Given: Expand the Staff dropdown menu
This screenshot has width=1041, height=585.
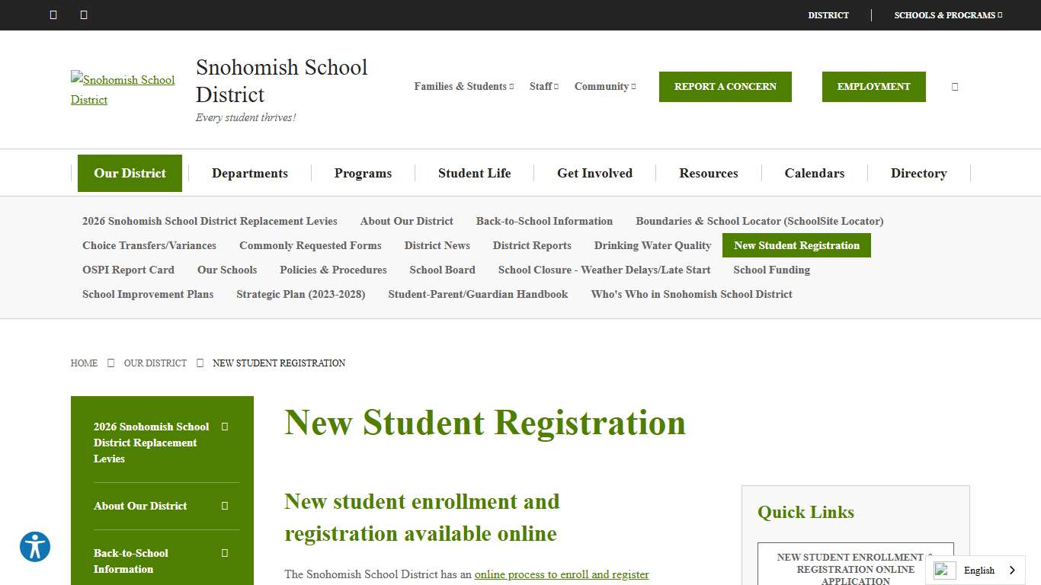Looking at the screenshot, I should pyautogui.click(x=543, y=86).
